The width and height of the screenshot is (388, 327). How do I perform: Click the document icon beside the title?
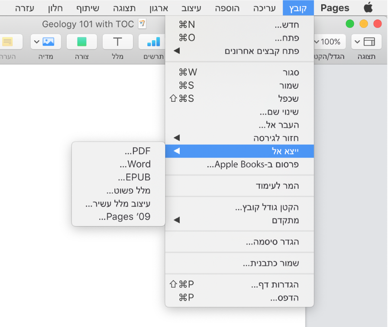pyautogui.click(x=142, y=24)
